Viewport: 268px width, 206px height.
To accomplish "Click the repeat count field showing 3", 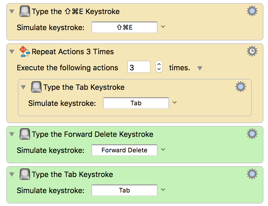I will point(139,67).
